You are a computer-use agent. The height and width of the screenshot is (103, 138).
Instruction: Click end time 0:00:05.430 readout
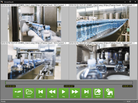128,86
